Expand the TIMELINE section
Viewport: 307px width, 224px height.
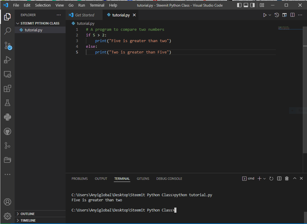pyautogui.click(x=28, y=220)
